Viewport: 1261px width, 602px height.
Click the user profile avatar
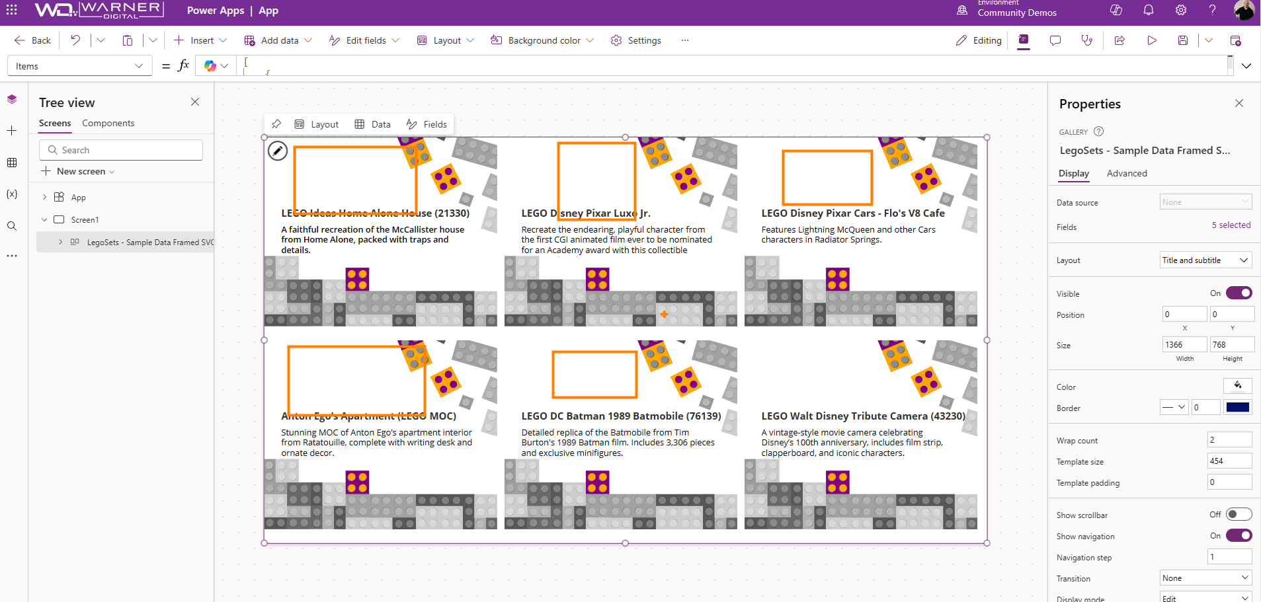coord(1244,10)
